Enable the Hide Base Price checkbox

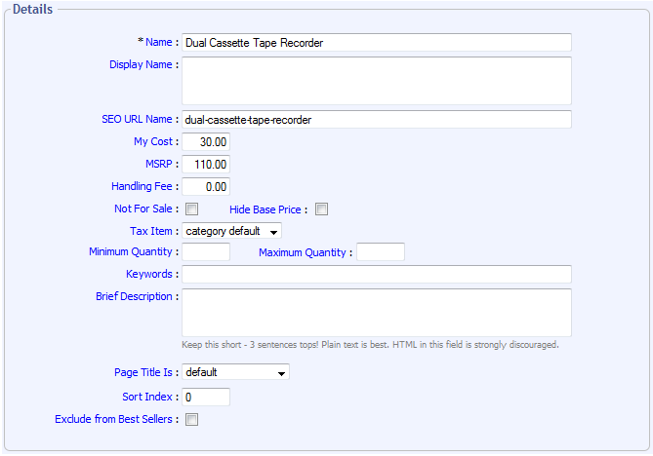(321, 209)
